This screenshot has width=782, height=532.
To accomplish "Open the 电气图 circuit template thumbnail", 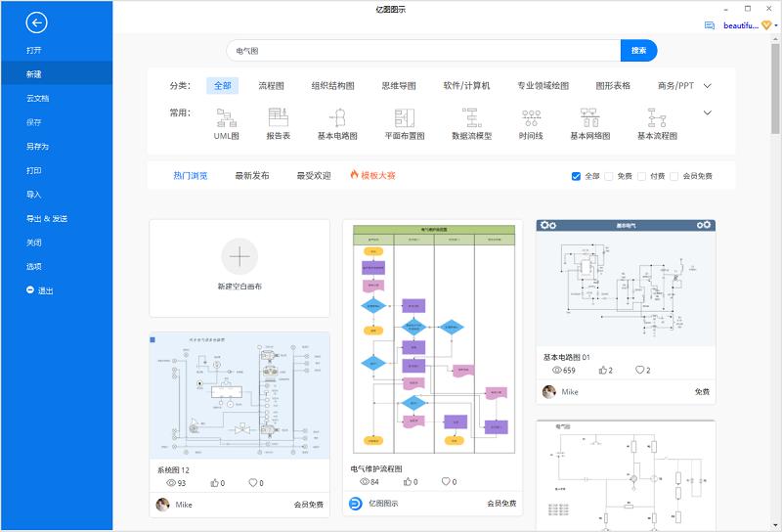I will pos(626,475).
